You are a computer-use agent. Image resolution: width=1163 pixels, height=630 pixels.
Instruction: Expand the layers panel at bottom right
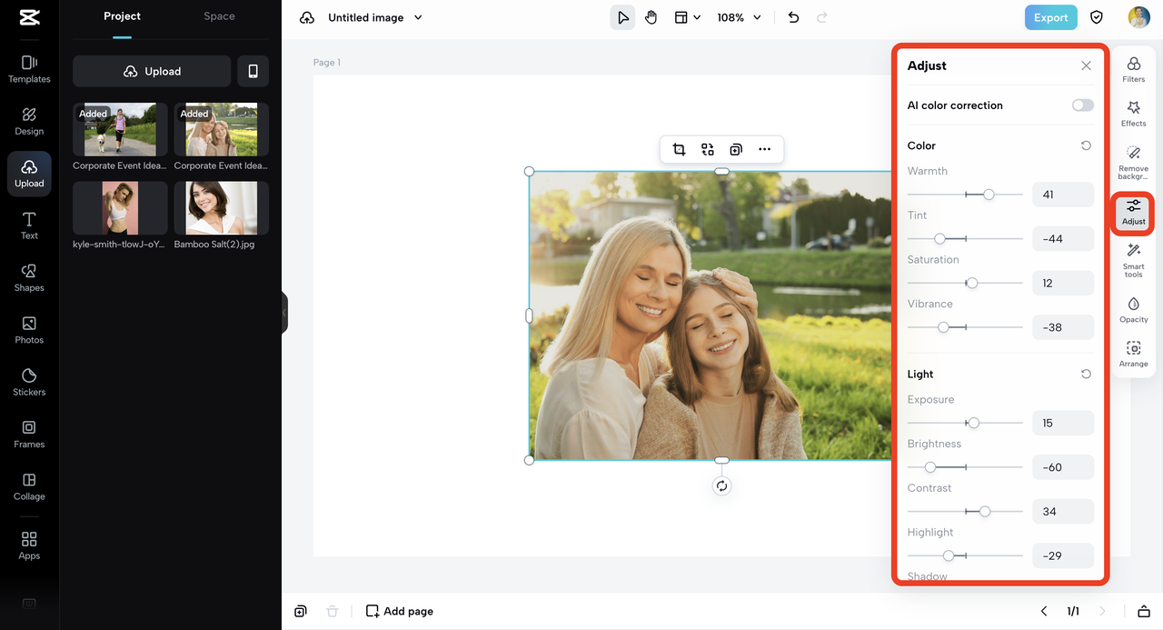(x=1144, y=611)
